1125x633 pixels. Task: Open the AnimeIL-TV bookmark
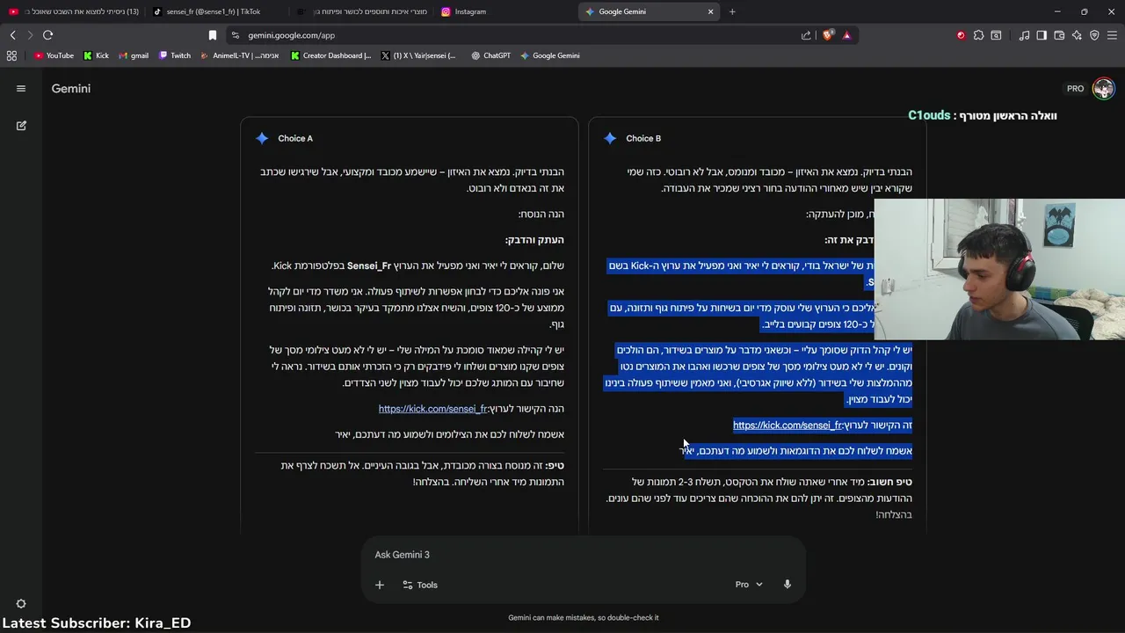tap(239, 55)
